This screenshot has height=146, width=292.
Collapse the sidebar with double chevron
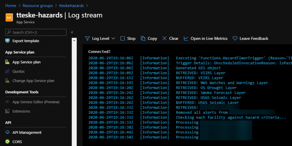pos(72,32)
